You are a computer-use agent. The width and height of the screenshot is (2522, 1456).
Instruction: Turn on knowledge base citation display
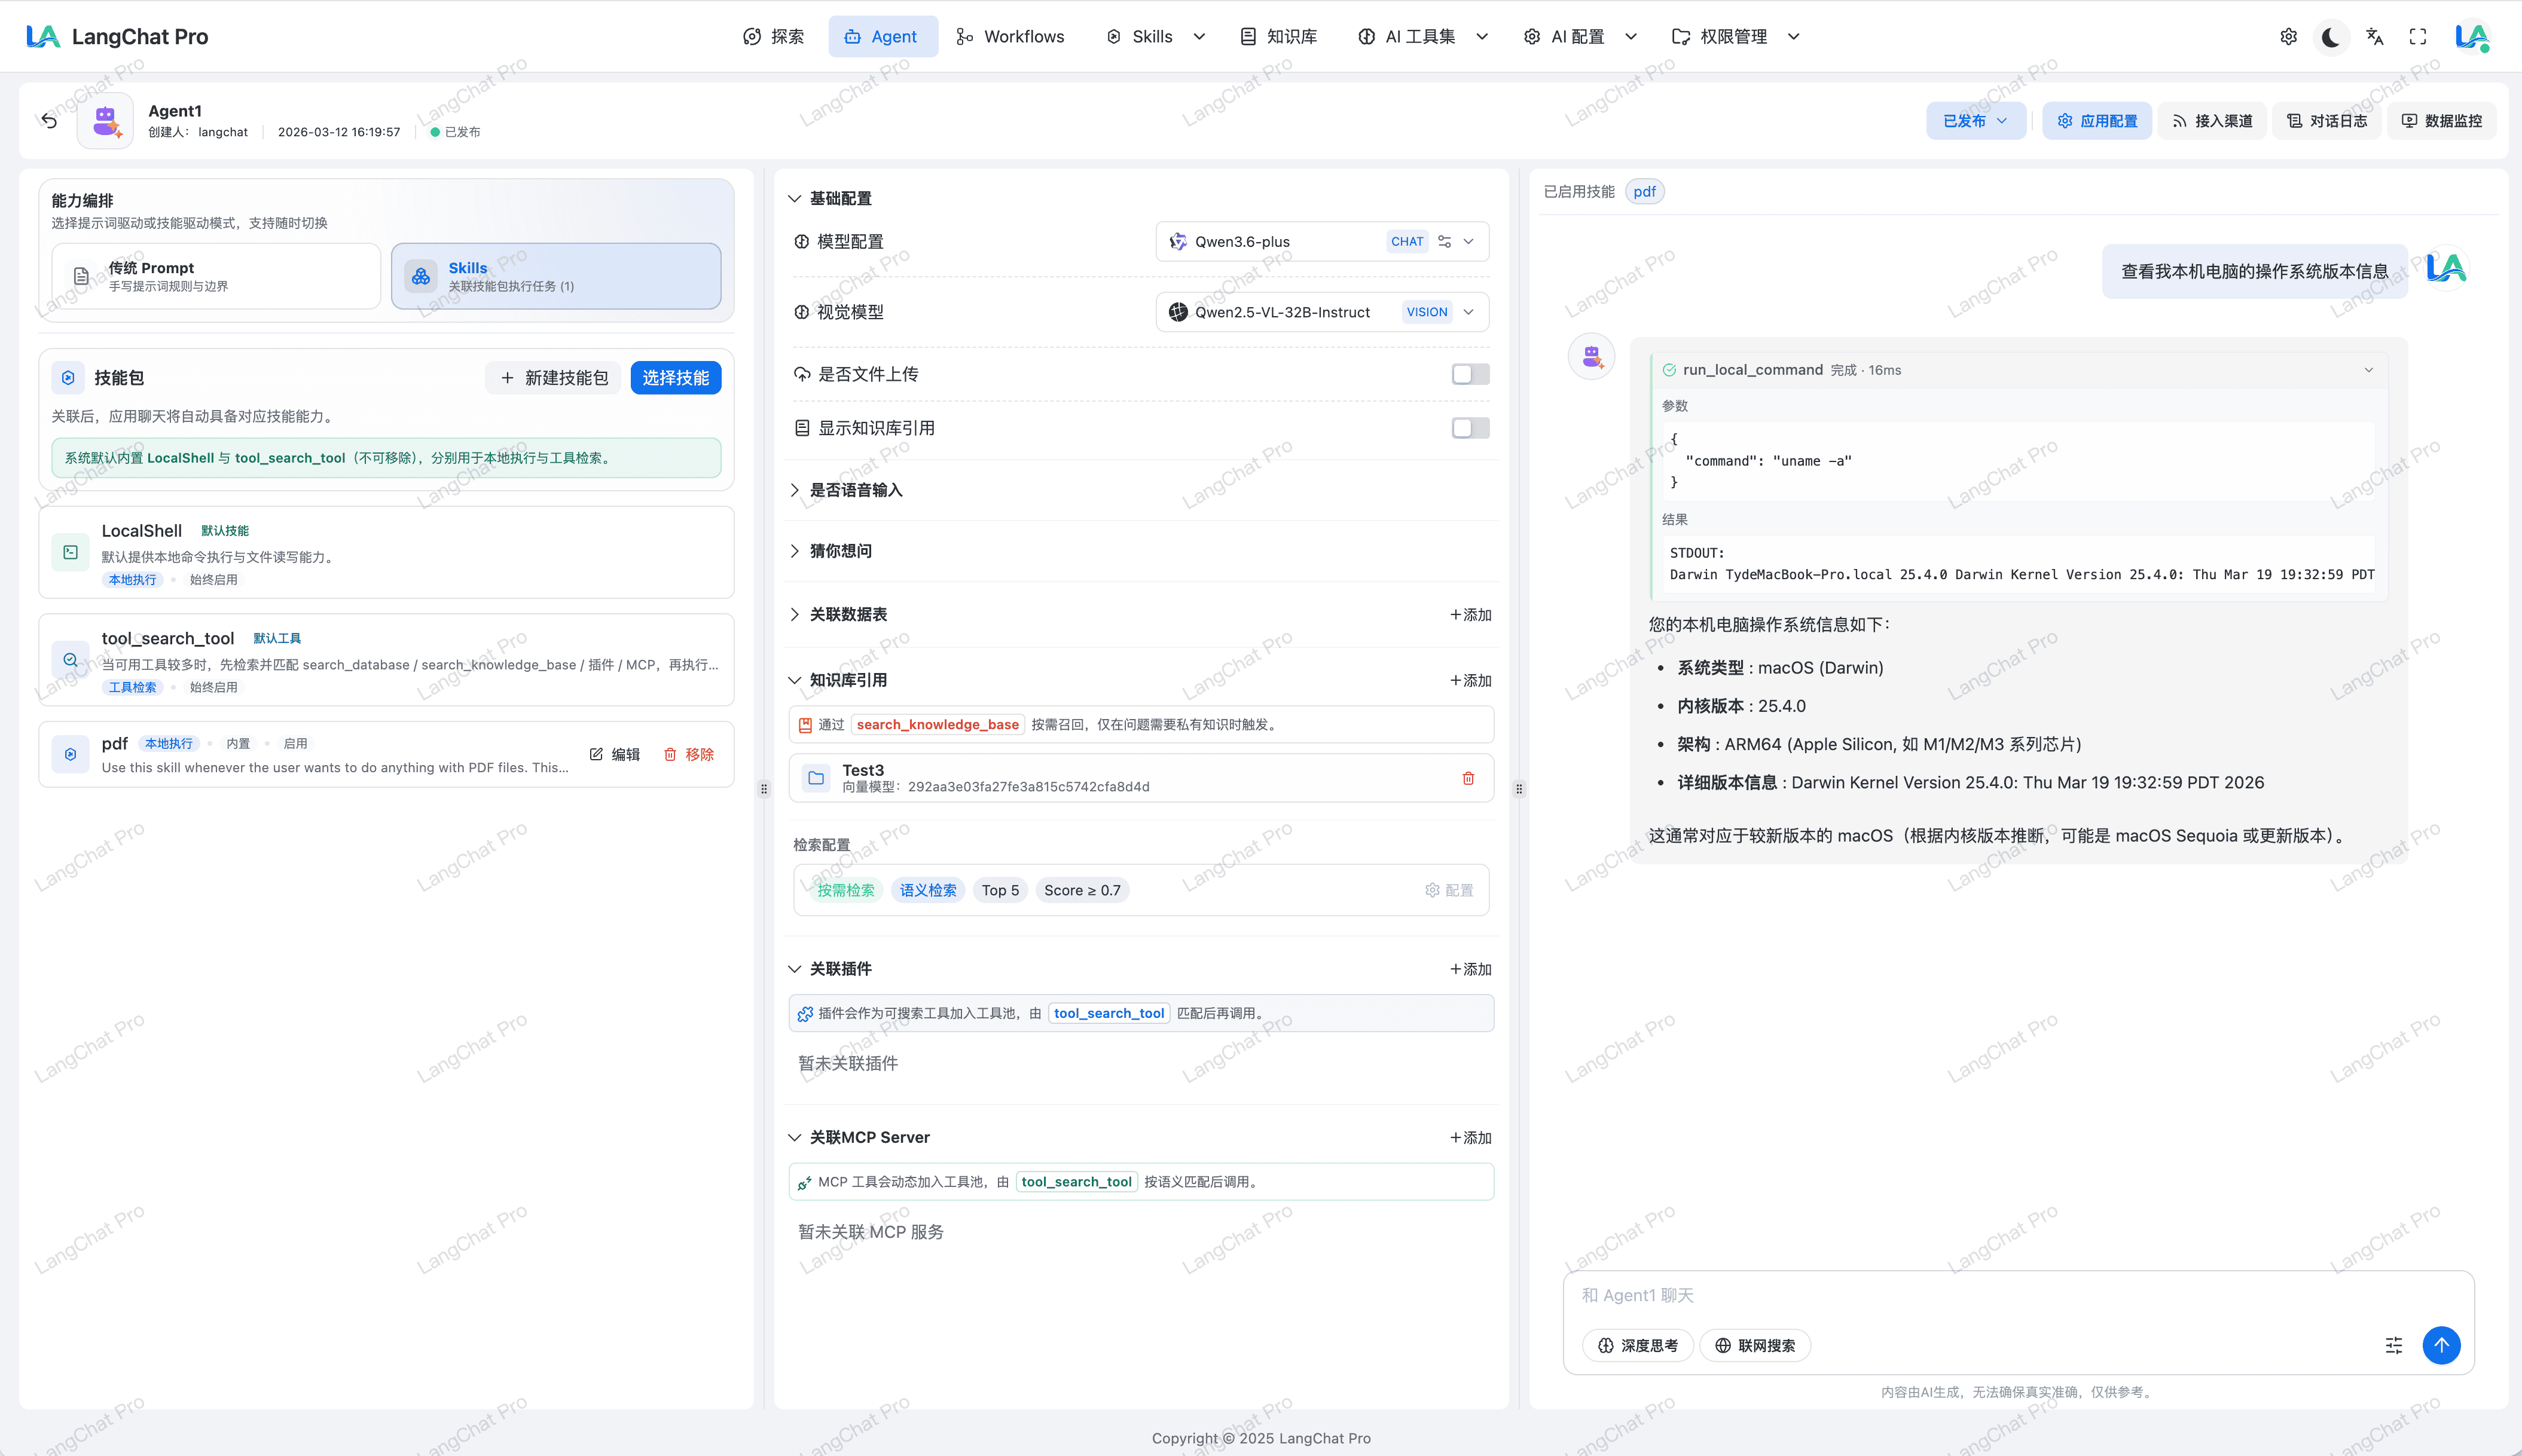tap(1470, 428)
